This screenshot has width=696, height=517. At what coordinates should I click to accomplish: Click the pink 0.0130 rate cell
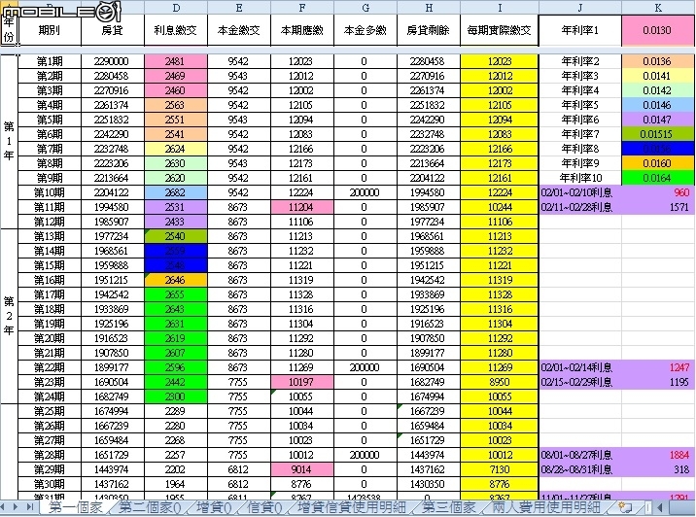click(x=658, y=30)
